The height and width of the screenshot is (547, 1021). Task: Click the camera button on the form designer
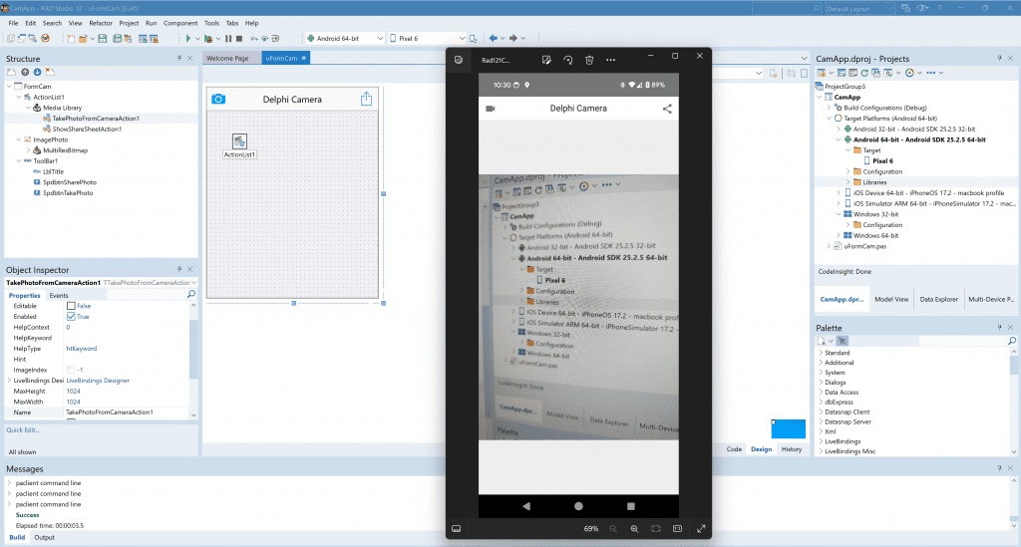pos(218,99)
